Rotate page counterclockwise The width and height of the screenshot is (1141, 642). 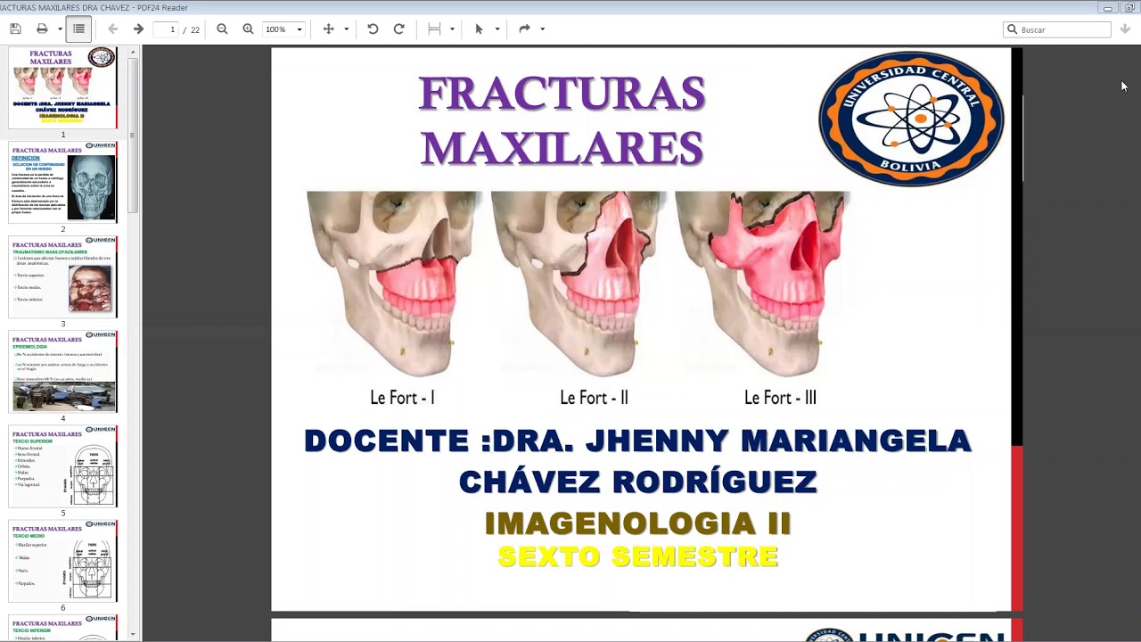373,29
